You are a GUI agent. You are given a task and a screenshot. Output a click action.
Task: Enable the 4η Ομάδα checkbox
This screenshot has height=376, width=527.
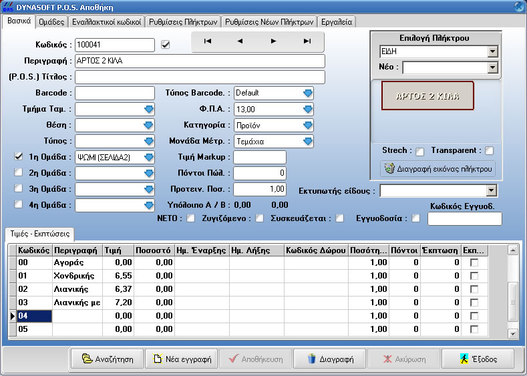point(18,204)
